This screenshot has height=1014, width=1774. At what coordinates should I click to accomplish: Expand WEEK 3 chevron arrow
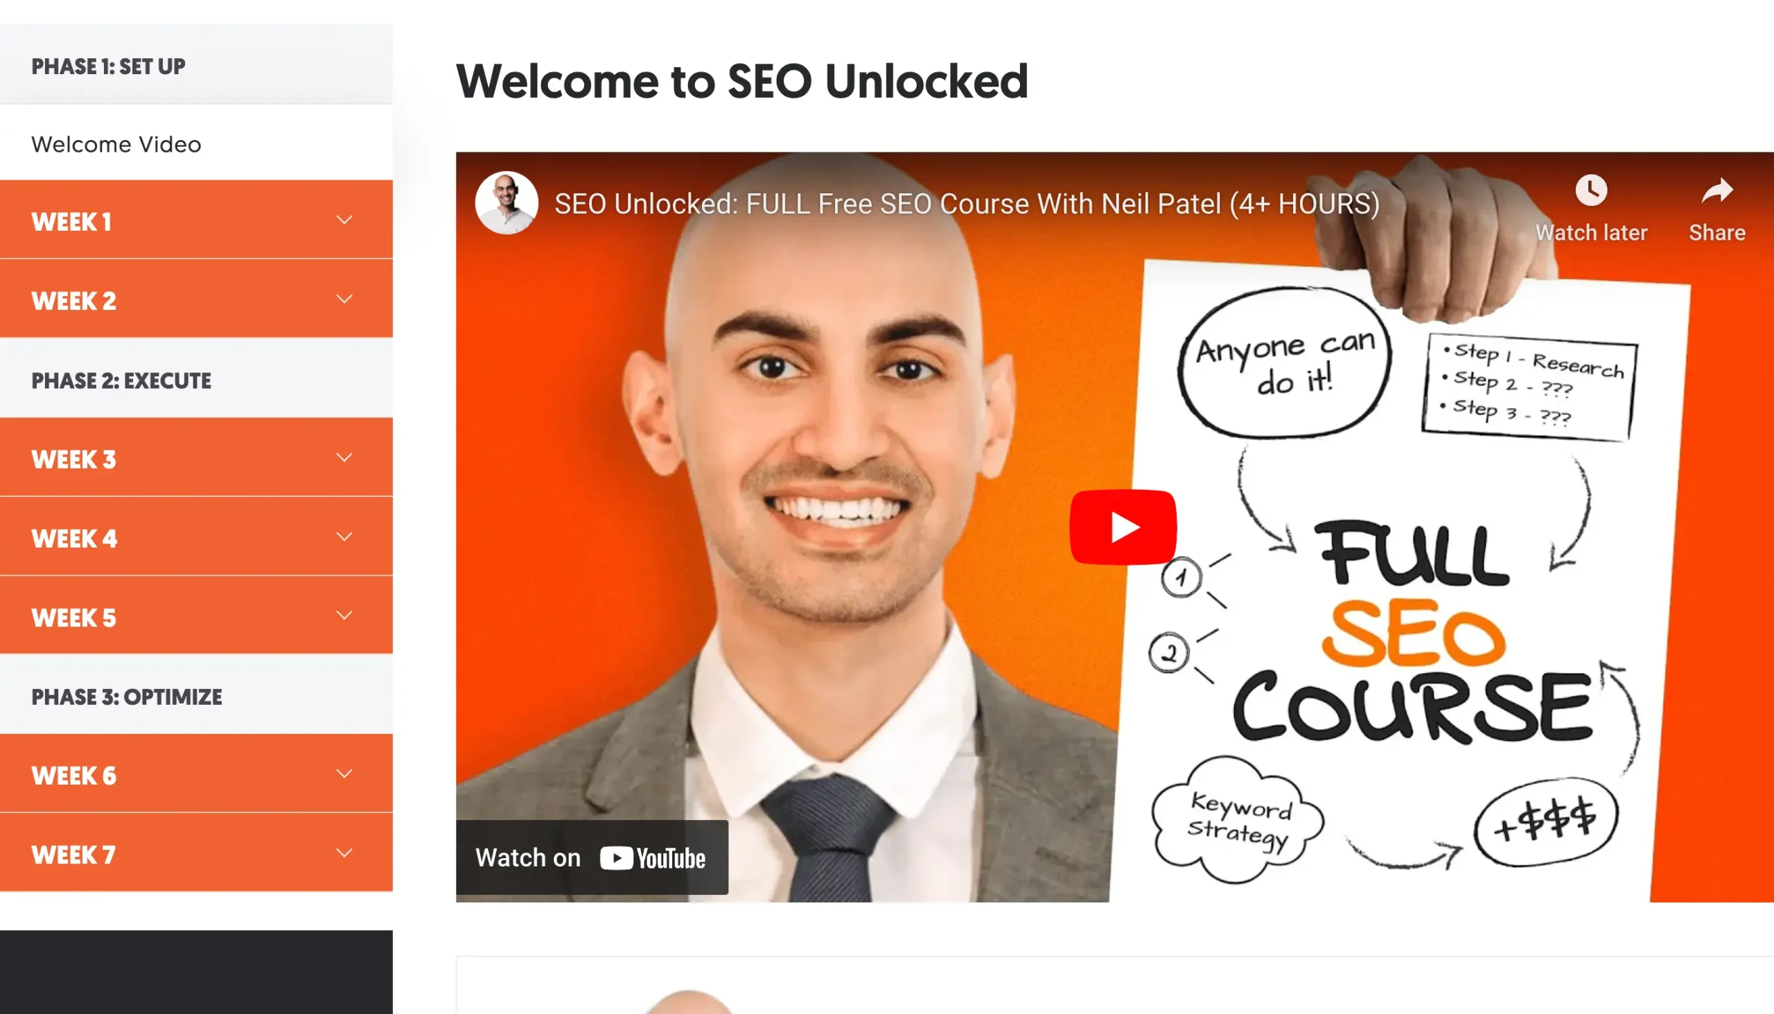(344, 457)
